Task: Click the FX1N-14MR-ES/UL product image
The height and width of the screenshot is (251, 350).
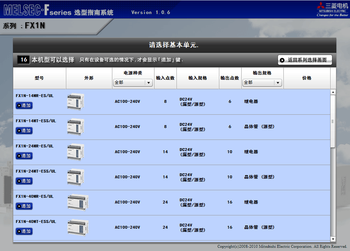Action: (x=76, y=102)
